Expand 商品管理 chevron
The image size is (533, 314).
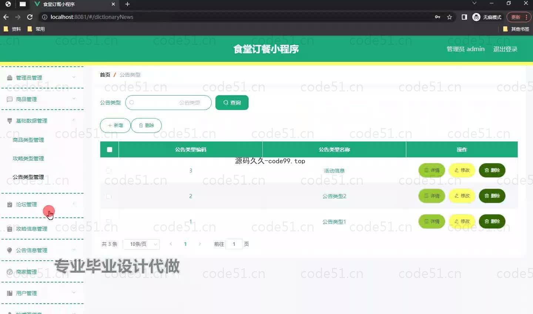coord(74,98)
